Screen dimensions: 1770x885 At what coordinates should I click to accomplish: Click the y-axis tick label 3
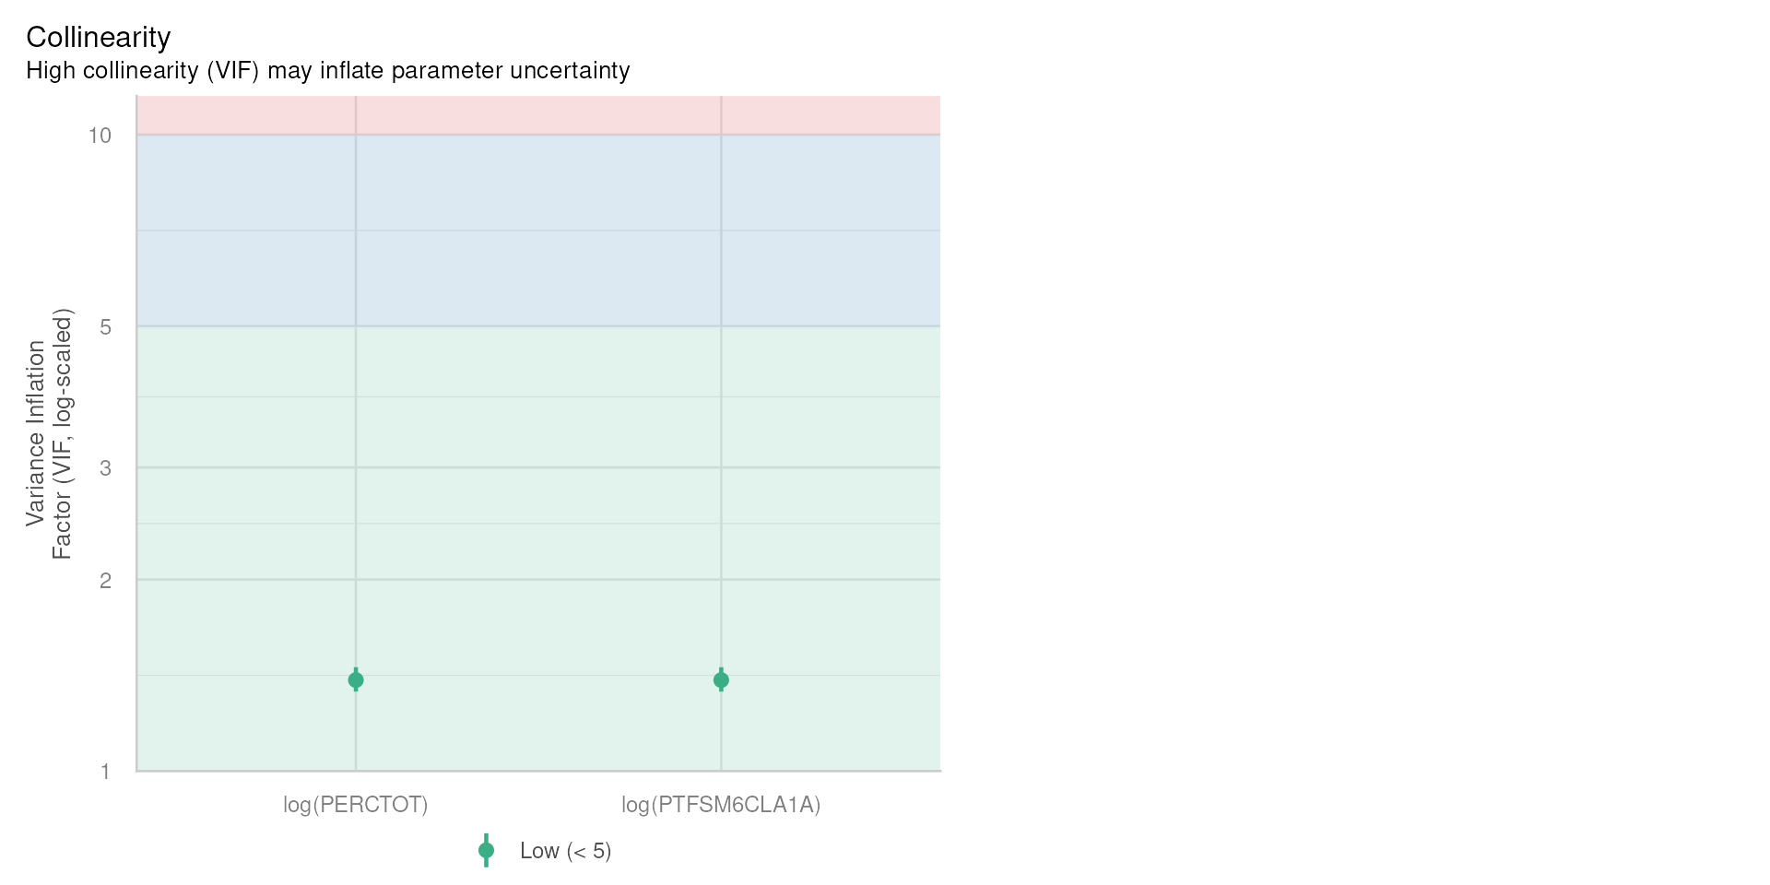click(105, 468)
